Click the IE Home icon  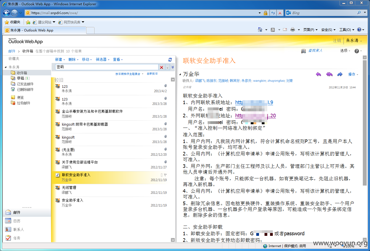pyautogui.click(x=260, y=30)
